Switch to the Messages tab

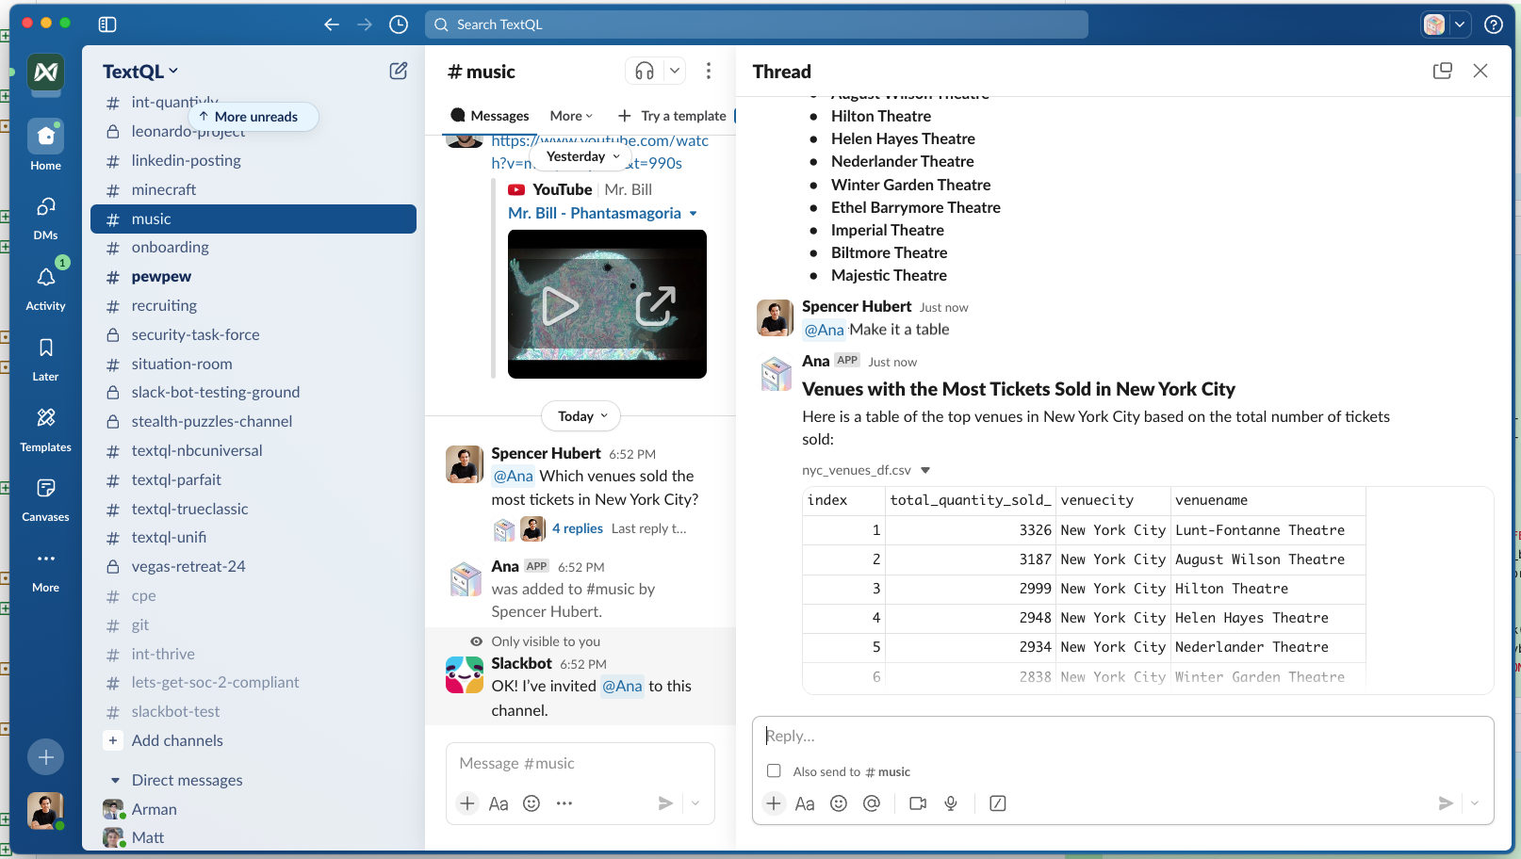coord(490,116)
